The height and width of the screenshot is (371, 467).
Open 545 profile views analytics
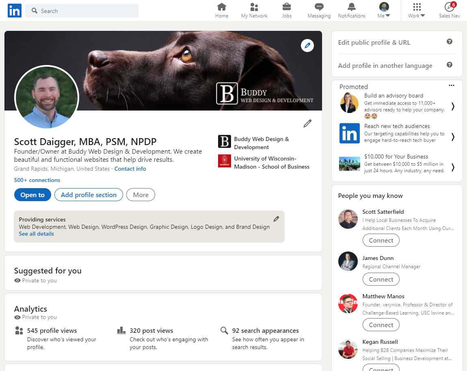pos(52,330)
